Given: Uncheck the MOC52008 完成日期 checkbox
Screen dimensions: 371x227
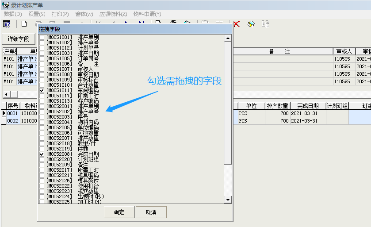Looking at the screenshot, I should [42, 154].
